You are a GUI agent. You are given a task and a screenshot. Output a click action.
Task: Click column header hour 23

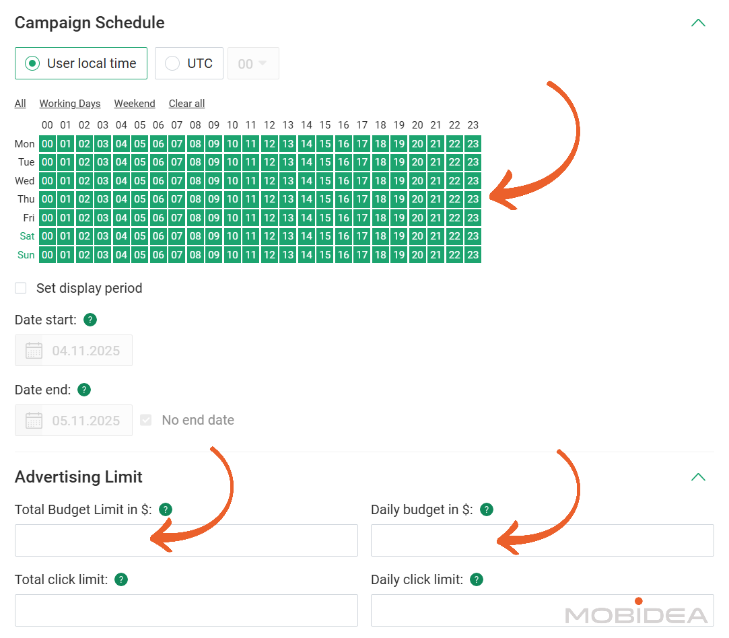point(473,125)
